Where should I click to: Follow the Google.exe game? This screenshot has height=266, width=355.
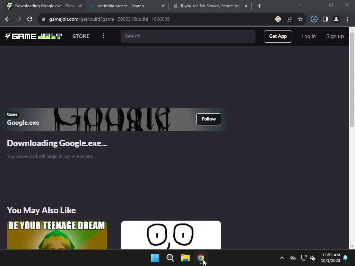208,119
